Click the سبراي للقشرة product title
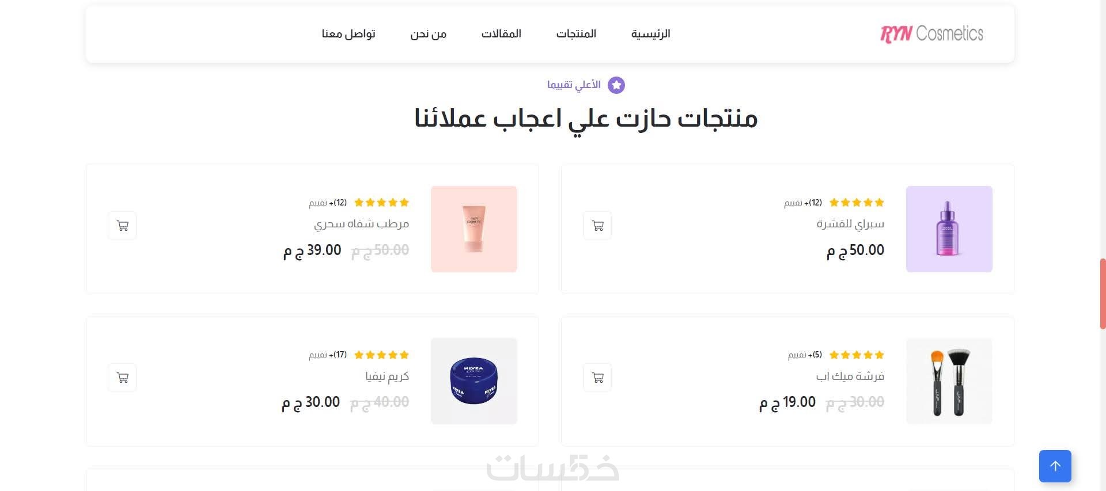The height and width of the screenshot is (491, 1106). point(850,224)
